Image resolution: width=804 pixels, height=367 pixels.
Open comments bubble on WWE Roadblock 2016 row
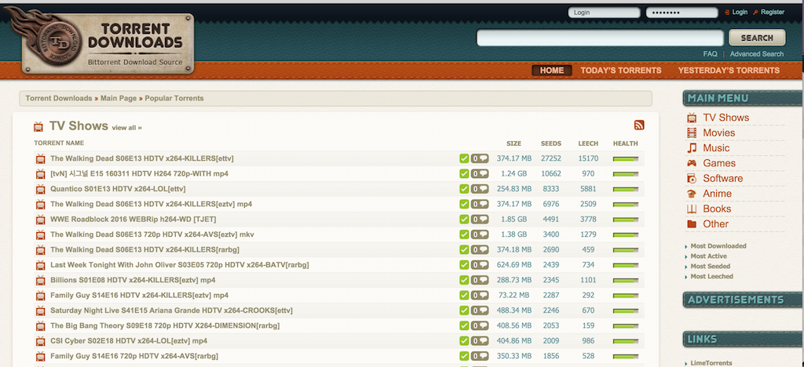click(480, 220)
